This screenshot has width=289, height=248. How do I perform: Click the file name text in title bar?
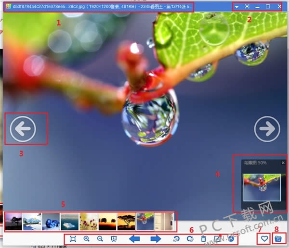pyautogui.click(x=49, y=7)
